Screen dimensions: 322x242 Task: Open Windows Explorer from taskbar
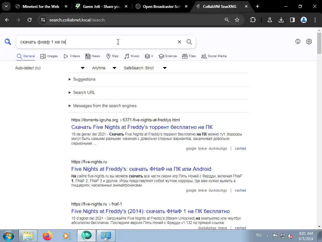(x=28, y=236)
